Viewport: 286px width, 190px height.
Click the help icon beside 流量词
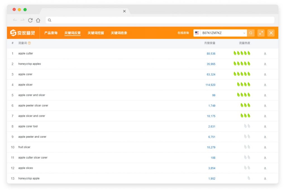tap(29, 43)
